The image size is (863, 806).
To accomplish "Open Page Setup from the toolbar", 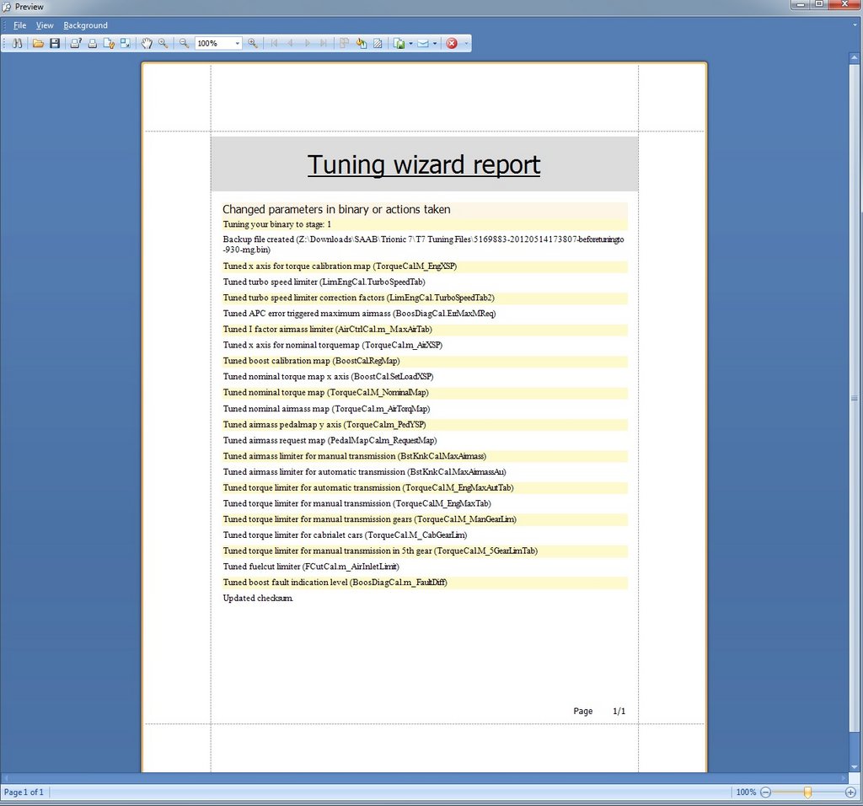I will (109, 43).
